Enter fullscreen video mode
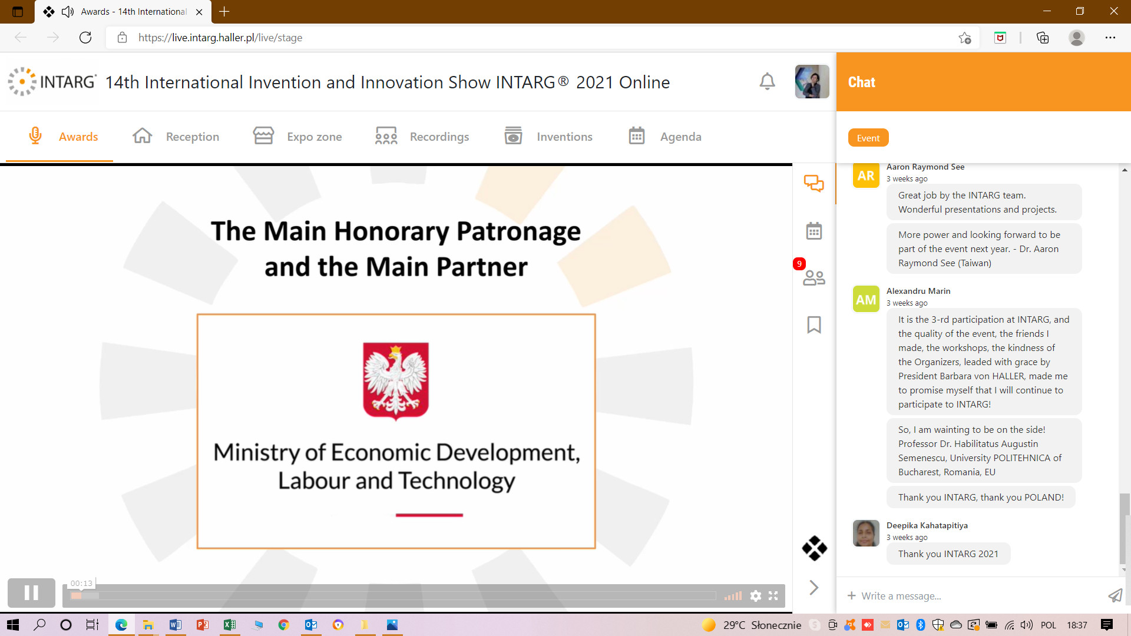Viewport: 1131px width, 636px height. tap(773, 596)
